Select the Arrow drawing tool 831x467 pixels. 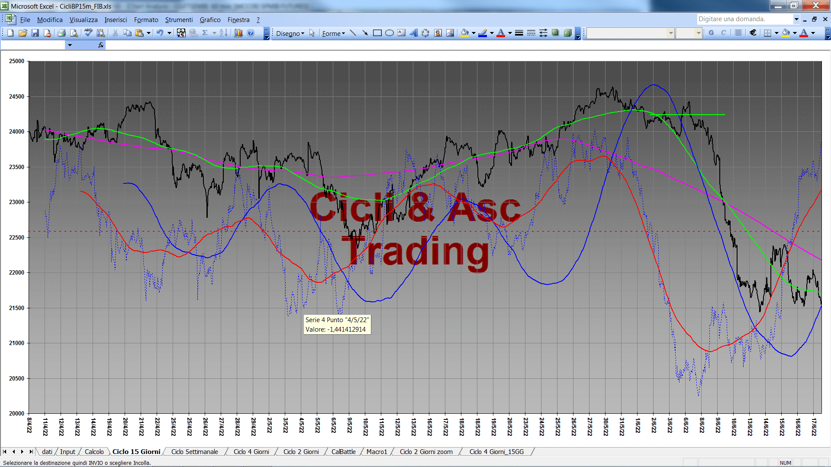pos(365,33)
